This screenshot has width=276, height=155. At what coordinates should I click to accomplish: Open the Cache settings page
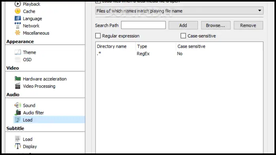click(29, 11)
